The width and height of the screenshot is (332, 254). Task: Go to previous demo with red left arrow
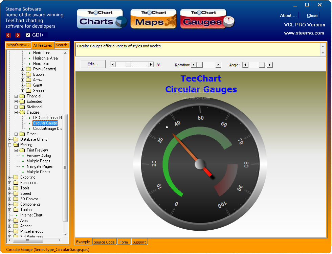pos(8,35)
